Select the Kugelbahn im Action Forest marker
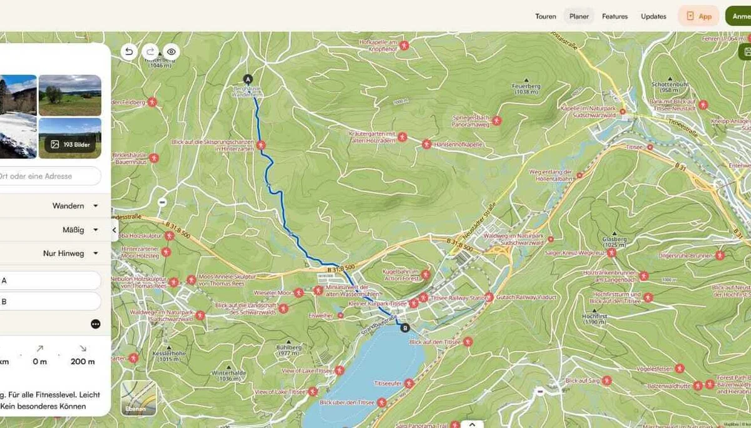This screenshot has width=751, height=428. (x=426, y=274)
